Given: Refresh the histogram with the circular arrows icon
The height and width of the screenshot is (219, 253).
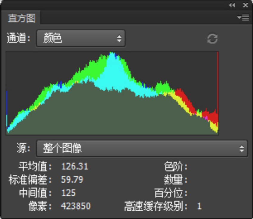Looking at the screenshot, I should click(x=212, y=39).
